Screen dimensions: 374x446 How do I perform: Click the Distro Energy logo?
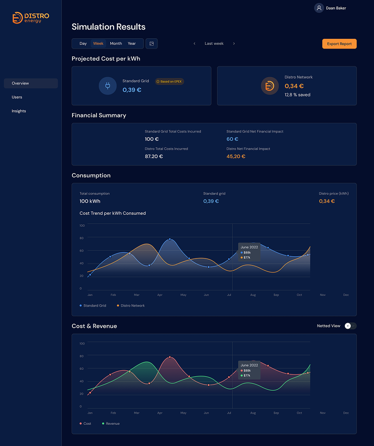pos(30,18)
